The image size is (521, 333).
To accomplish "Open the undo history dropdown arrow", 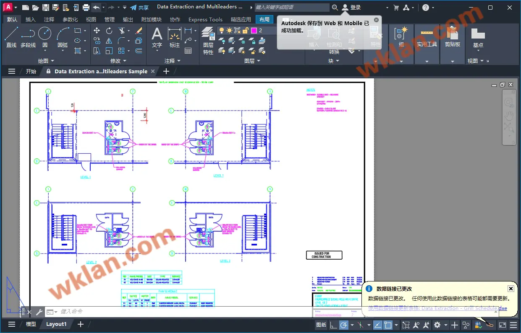I will [104, 8].
